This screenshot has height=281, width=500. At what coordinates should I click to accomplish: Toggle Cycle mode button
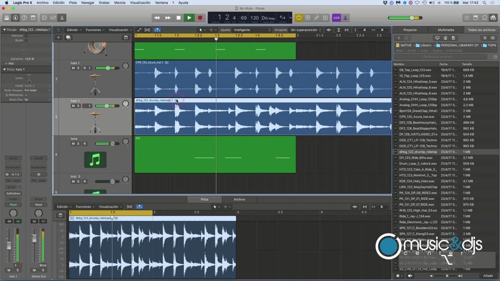(x=299, y=18)
